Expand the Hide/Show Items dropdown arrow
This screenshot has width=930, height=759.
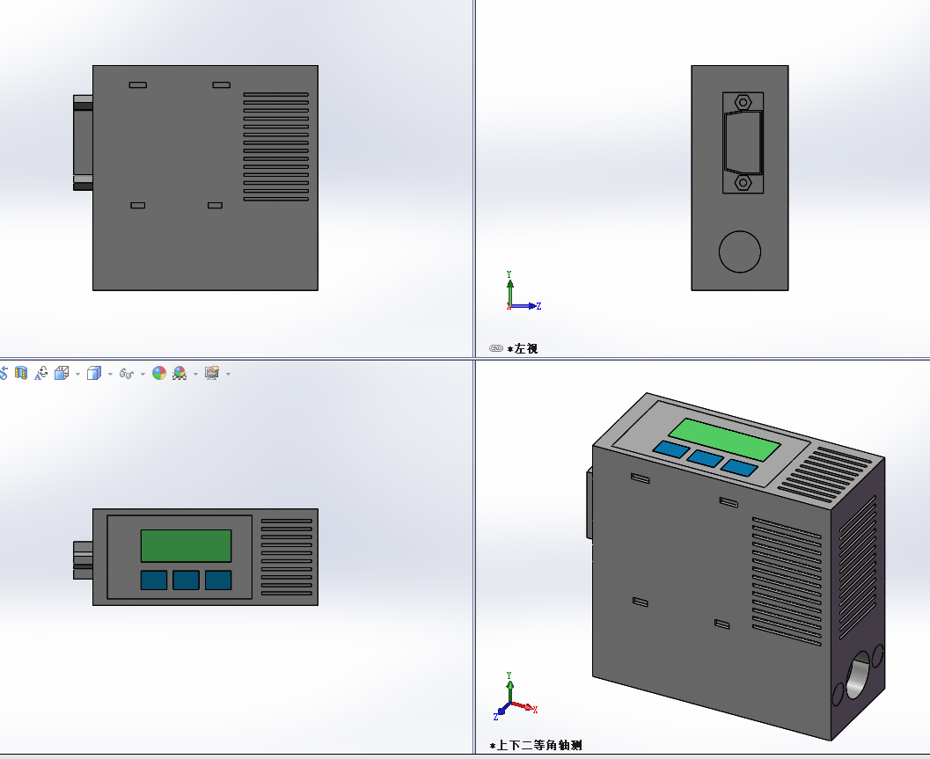143,374
